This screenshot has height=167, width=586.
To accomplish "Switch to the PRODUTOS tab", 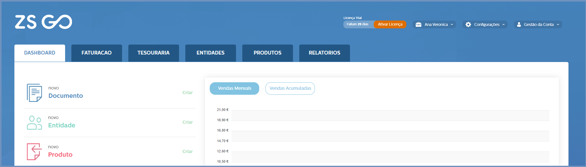I will (268, 53).
